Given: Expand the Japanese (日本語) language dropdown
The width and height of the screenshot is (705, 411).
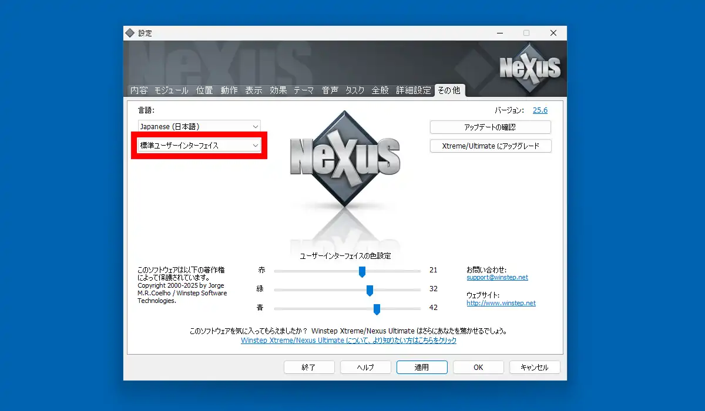Looking at the screenshot, I should [200, 126].
